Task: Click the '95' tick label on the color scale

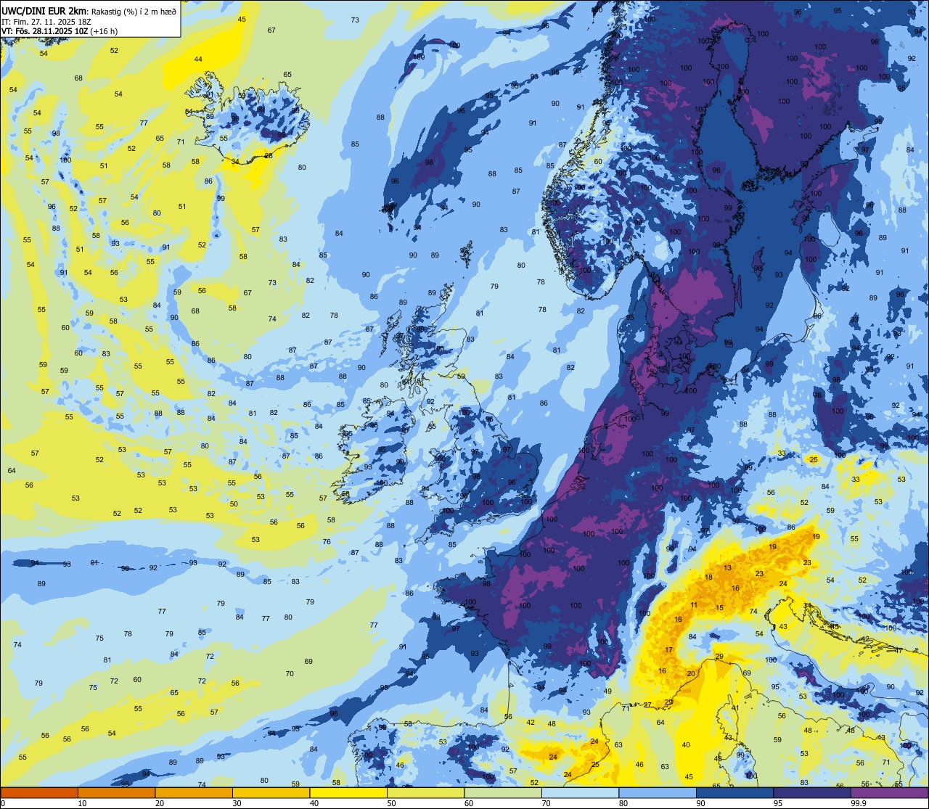Action: (x=778, y=803)
